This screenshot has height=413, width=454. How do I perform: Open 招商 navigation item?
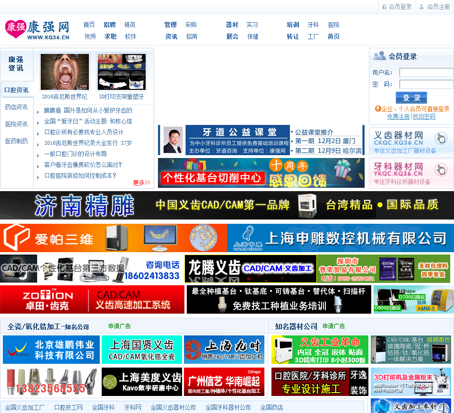(x=192, y=36)
